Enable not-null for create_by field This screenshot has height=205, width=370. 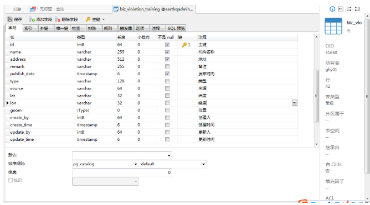tap(167, 118)
